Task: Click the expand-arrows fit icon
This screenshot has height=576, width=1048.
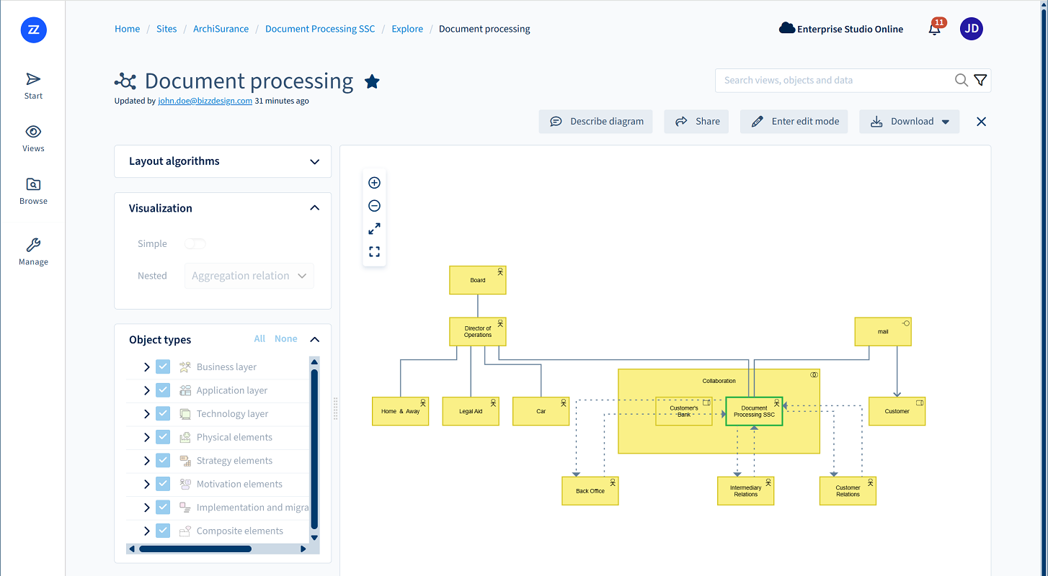Action: click(374, 229)
